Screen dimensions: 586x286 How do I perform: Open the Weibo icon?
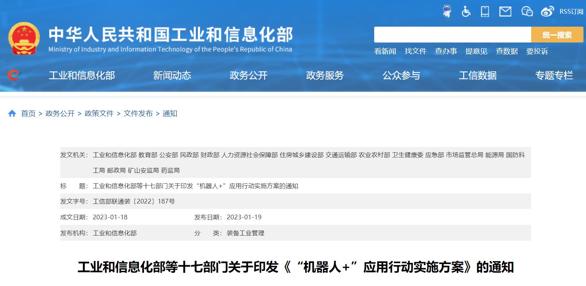[x=547, y=12]
